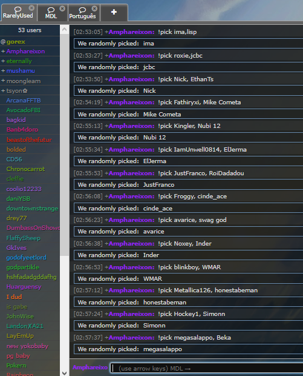Click the "We randomly picked: JustFranco" result
Screen dimensions: 303x376
click(x=188, y=184)
